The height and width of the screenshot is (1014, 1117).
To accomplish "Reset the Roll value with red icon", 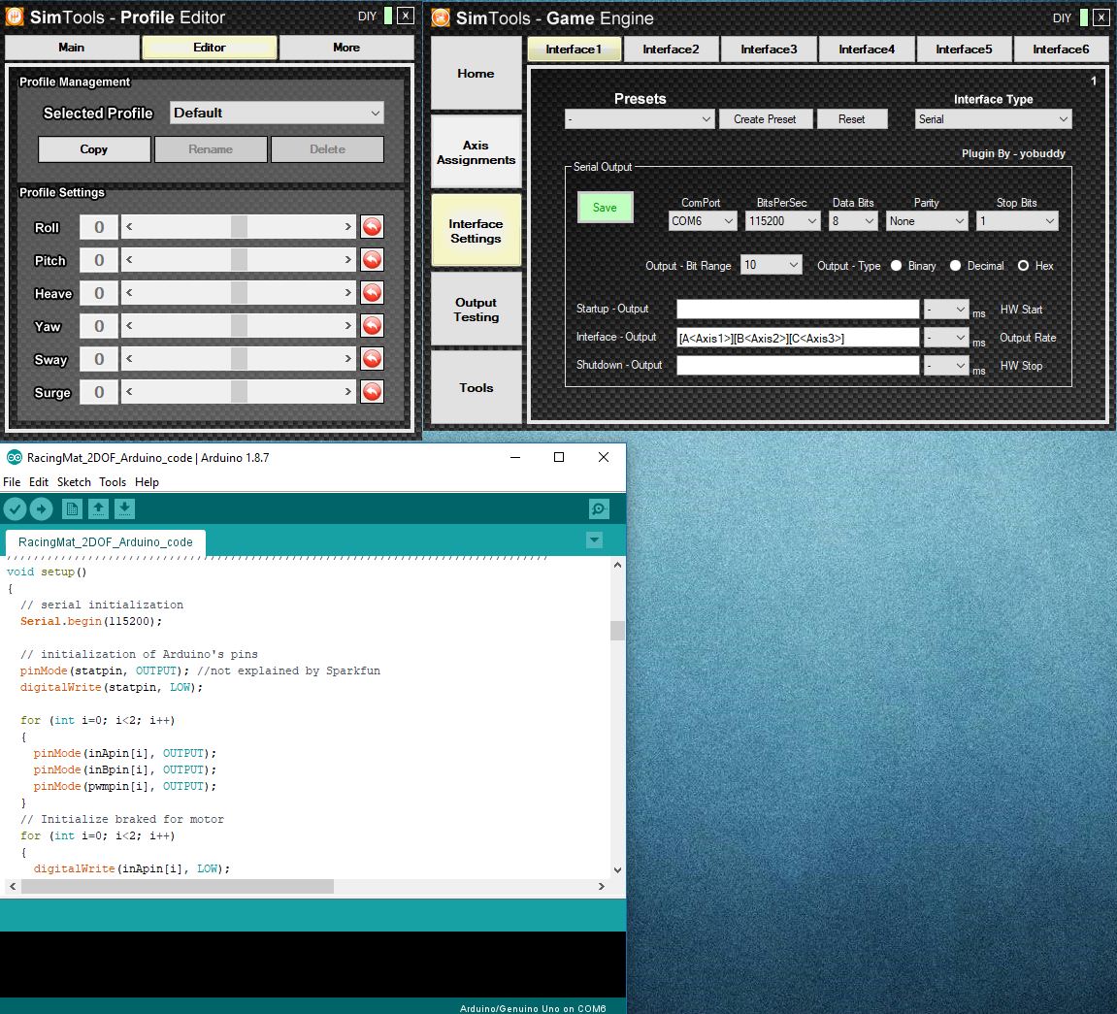I will tap(372, 227).
